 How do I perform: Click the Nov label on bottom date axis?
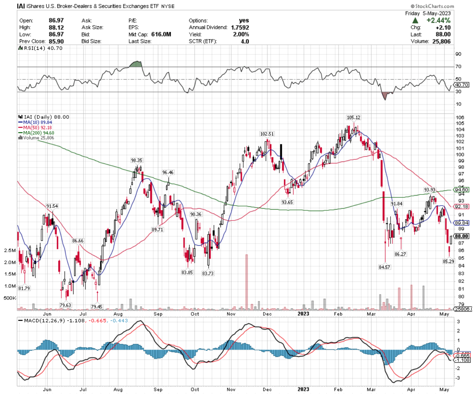[x=231, y=390]
